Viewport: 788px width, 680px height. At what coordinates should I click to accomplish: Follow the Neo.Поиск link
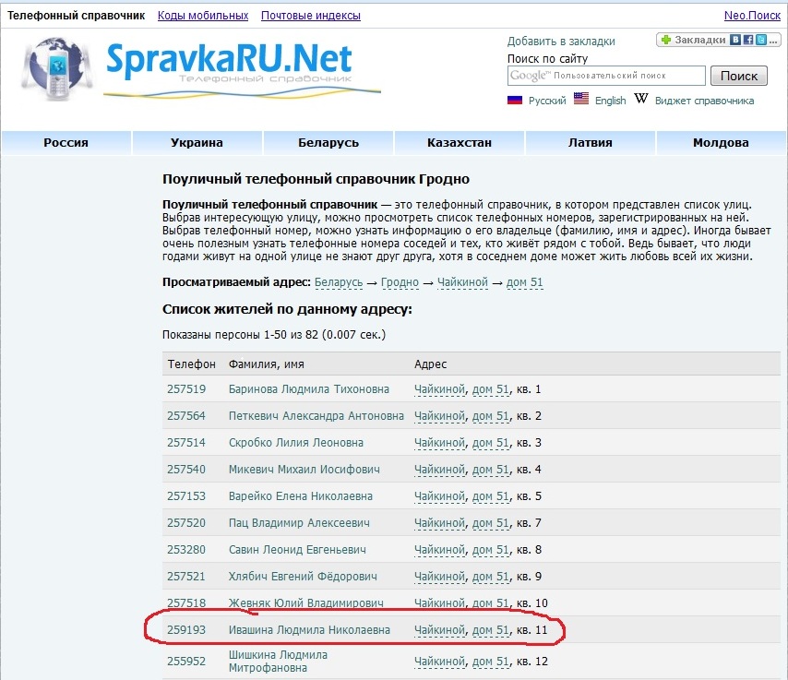click(x=752, y=16)
